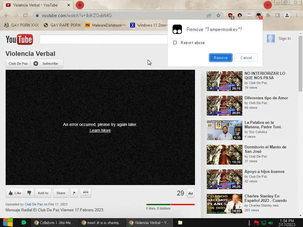The image size is (303, 227).
Task: Switch to Violencia Verbal taskbar window
Action: (x=149, y=223)
